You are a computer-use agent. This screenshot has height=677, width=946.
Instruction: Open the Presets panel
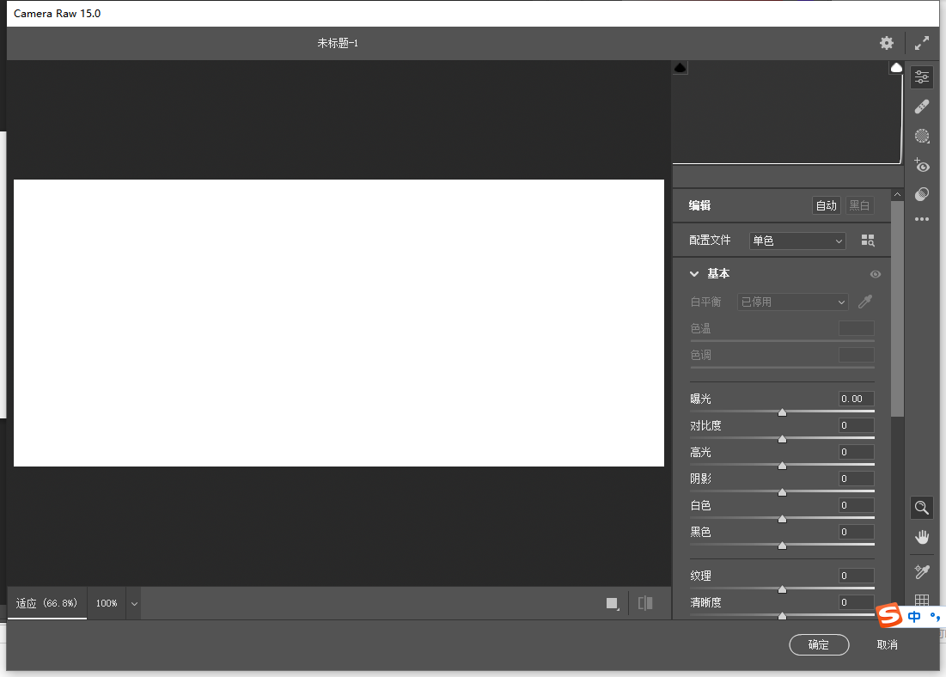[x=921, y=193]
